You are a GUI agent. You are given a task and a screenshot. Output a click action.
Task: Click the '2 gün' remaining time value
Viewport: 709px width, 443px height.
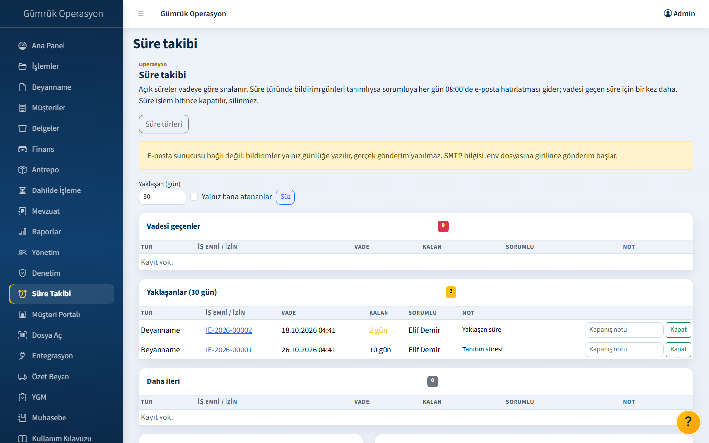(378, 330)
